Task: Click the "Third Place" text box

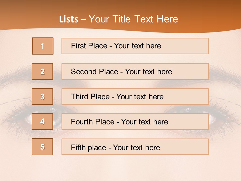Action: [135, 97]
